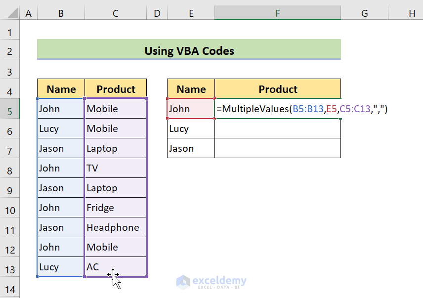Select column F header
Screen dimensions: 423x298
(x=278, y=13)
